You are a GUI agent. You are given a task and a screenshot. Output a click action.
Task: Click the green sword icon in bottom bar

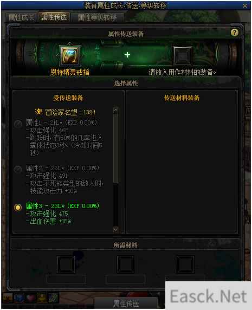[x=53, y=298]
